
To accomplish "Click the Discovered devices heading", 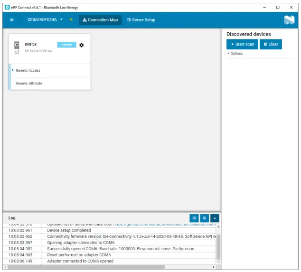I will [x=249, y=34].
